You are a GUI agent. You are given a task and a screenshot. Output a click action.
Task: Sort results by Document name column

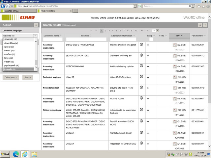[52, 36]
